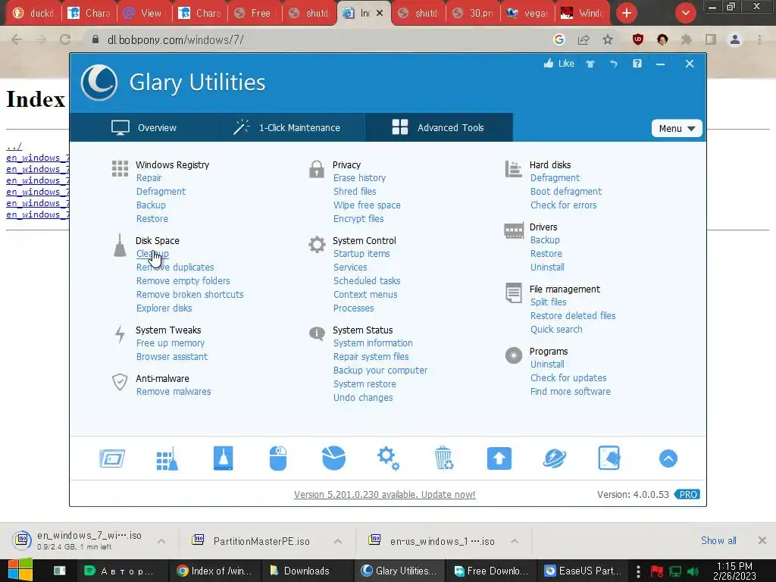Switch to the vegas browser tab
776x582 pixels.
coord(527,13)
